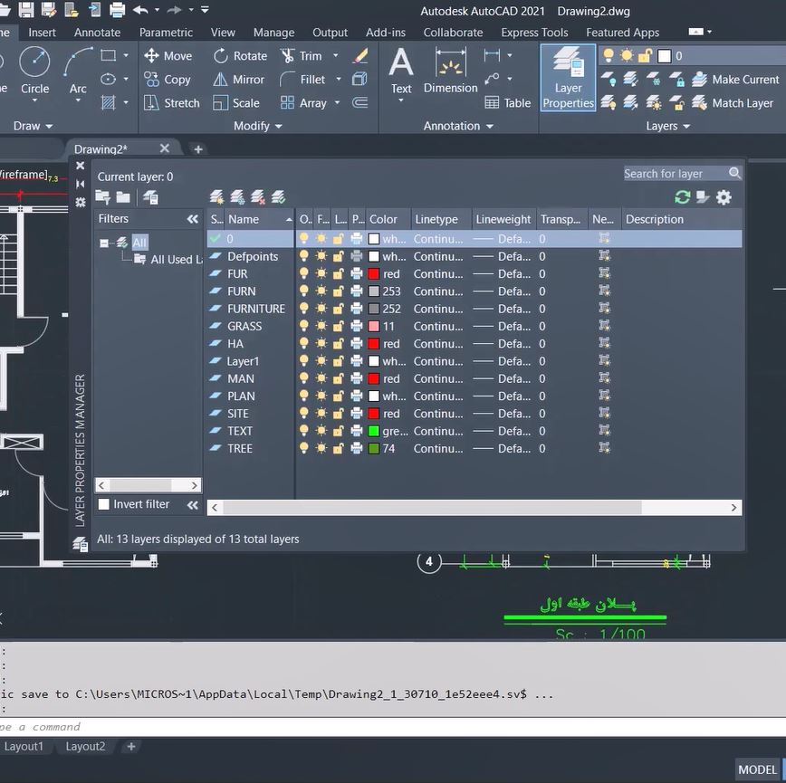Select the Copy tool

click(168, 79)
